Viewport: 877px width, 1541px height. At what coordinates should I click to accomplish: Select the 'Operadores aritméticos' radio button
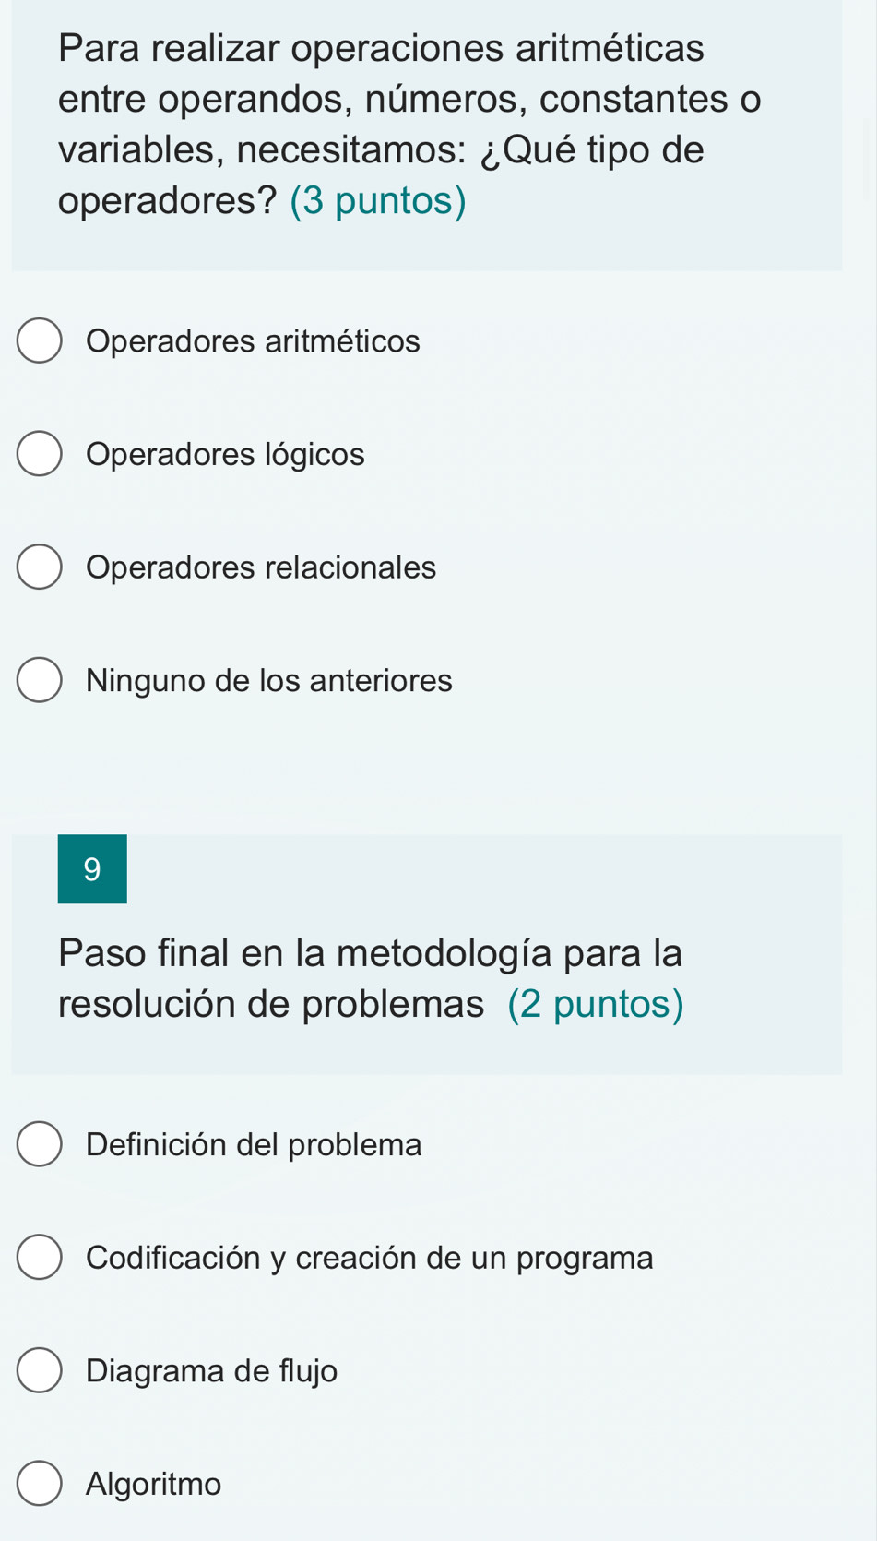tap(40, 341)
